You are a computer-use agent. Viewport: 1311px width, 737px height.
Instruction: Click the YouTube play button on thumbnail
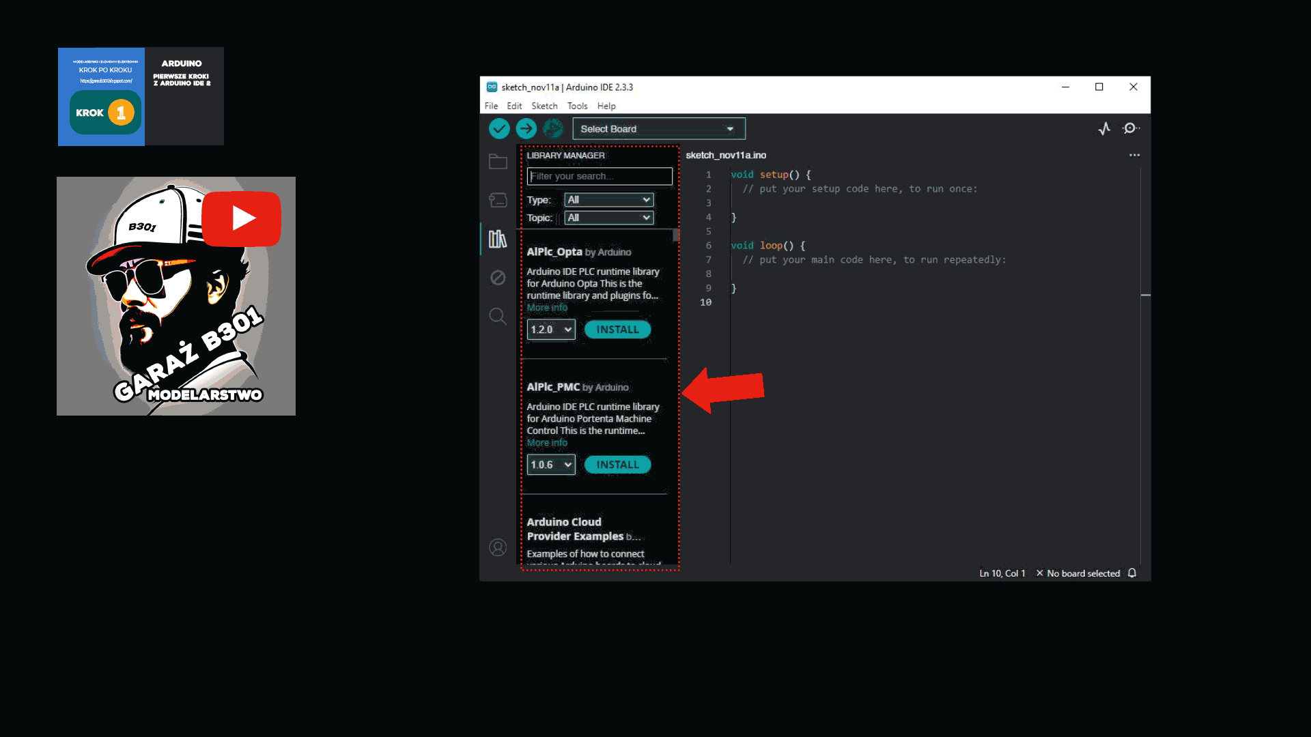point(241,218)
